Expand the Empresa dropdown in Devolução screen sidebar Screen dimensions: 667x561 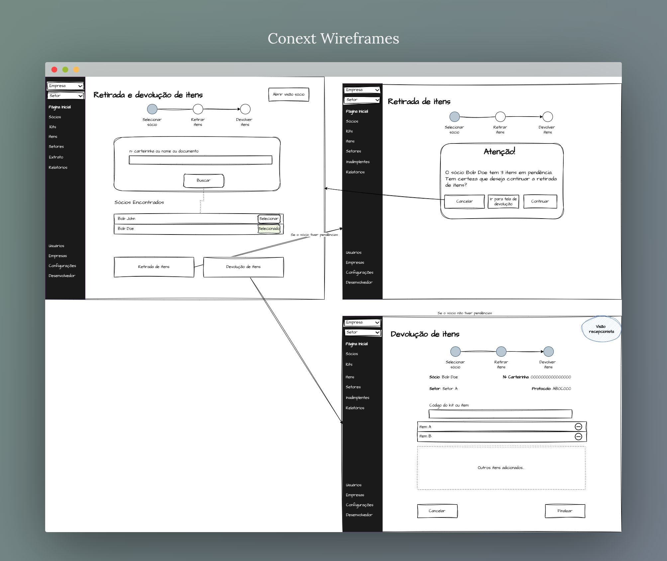[362, 323]
